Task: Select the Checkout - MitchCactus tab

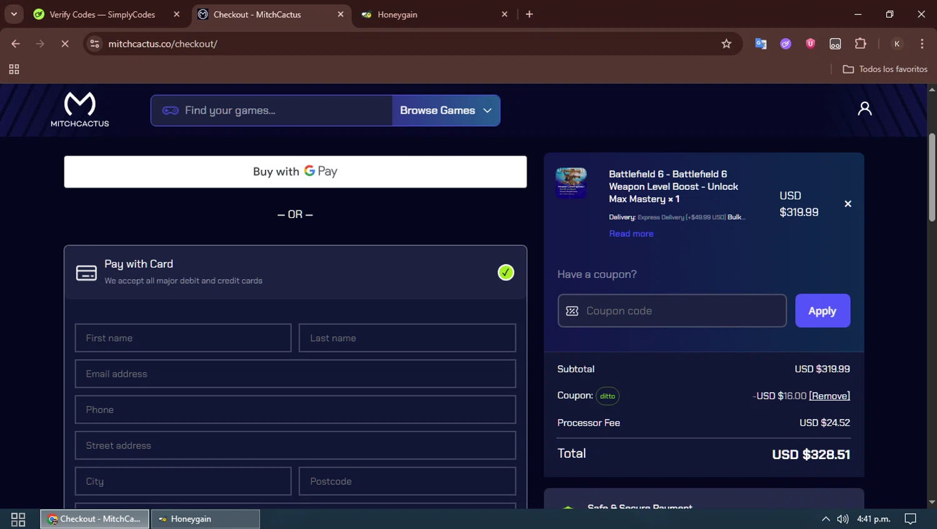Action: pos(271,14)
